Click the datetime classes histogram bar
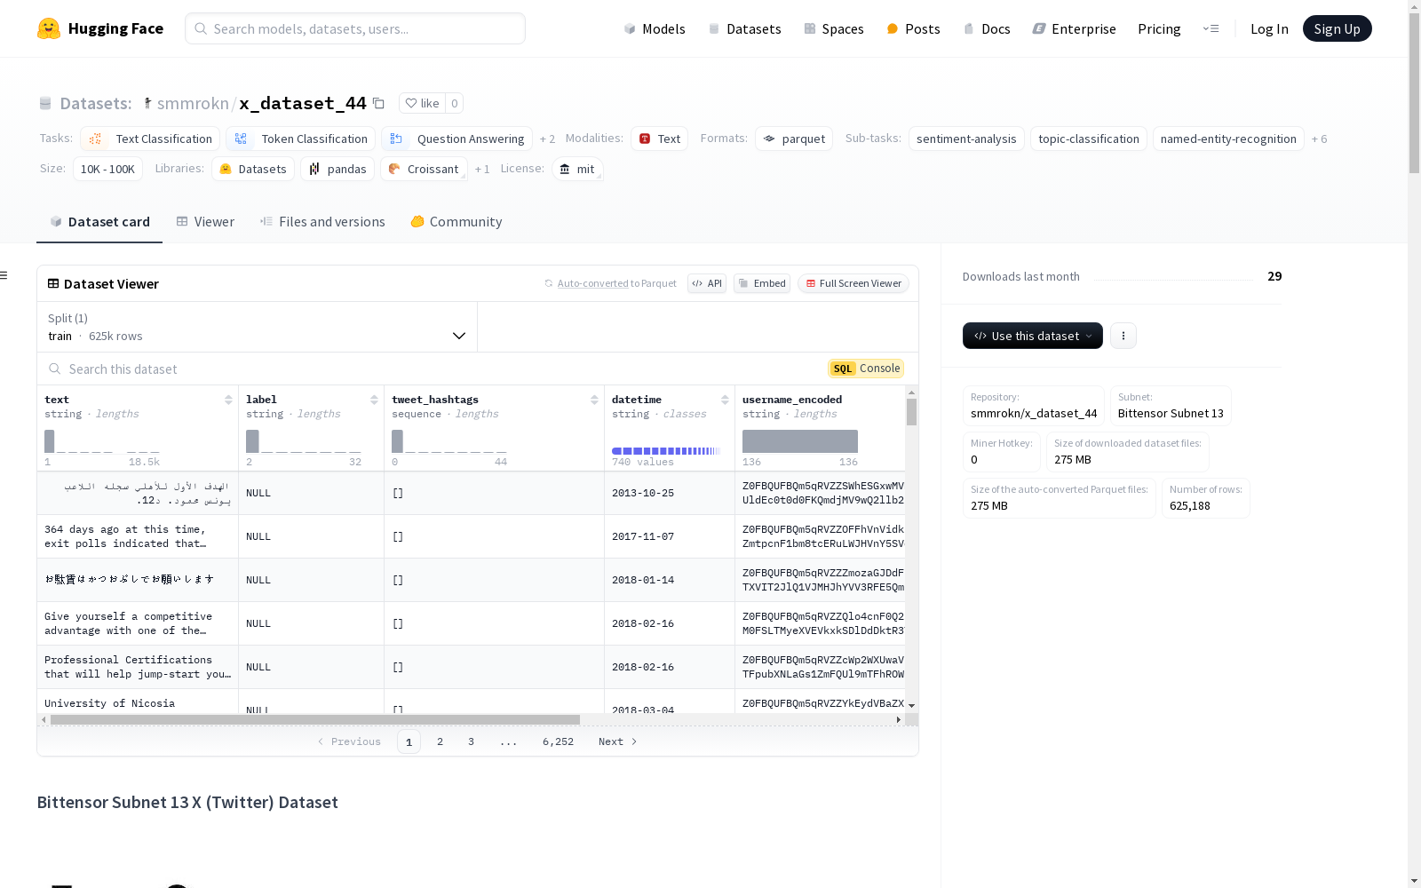The width and height of the screenshot is (1421, 888). 666,451
